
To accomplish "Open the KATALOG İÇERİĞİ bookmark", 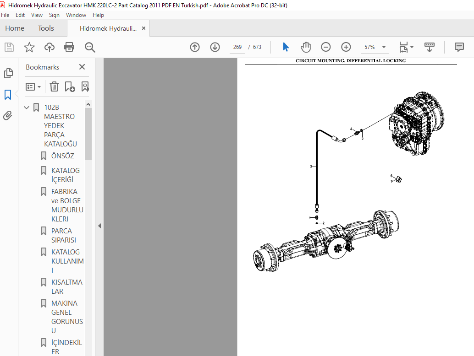I will (65, 175).
